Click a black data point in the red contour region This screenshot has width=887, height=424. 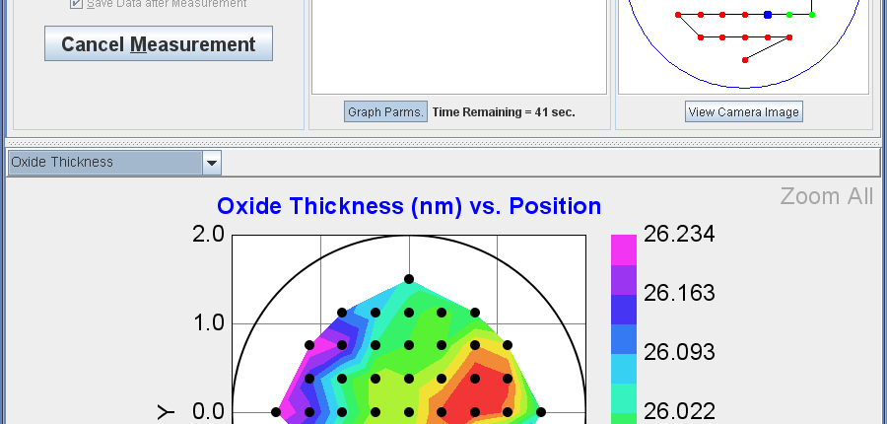(475, 379)
